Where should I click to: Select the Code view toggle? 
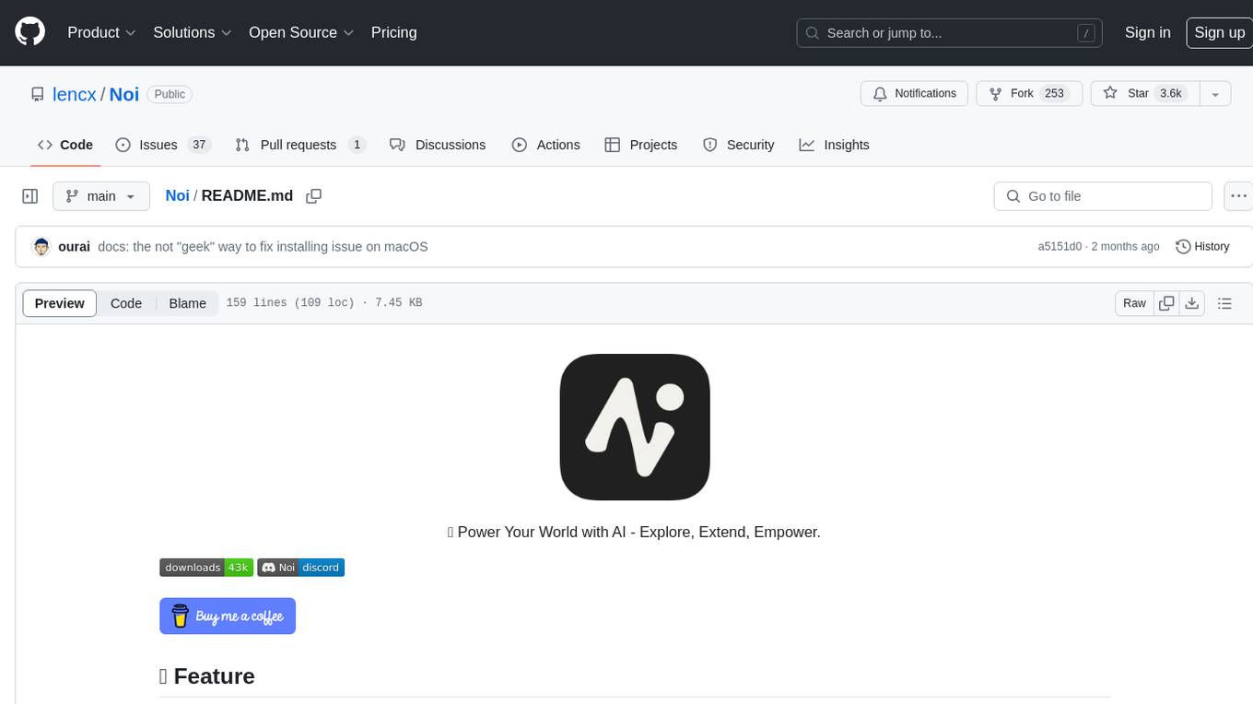[x=126, y=303]
